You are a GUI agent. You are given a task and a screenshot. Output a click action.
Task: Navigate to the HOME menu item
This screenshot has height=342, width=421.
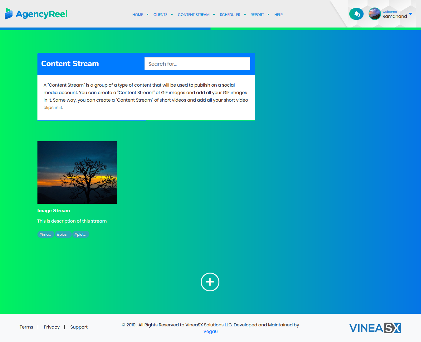click(x=138, y=14)
